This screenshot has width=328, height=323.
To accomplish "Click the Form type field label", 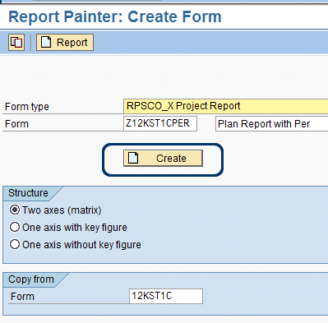I will (x=27, y=107).
